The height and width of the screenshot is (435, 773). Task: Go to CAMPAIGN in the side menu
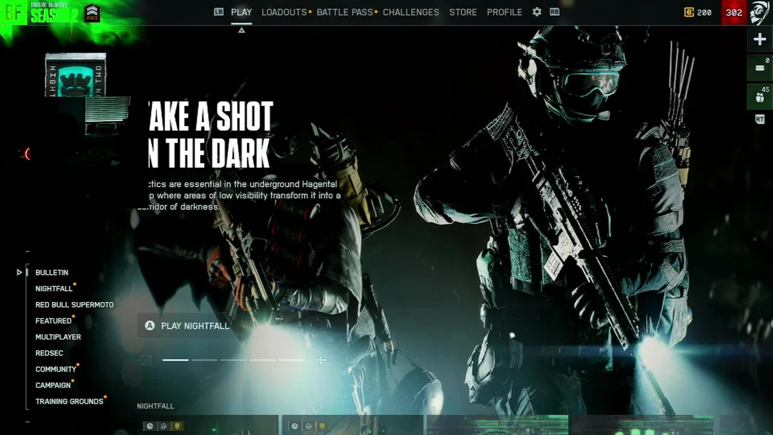pyautogui.click(x=53, y=385)
